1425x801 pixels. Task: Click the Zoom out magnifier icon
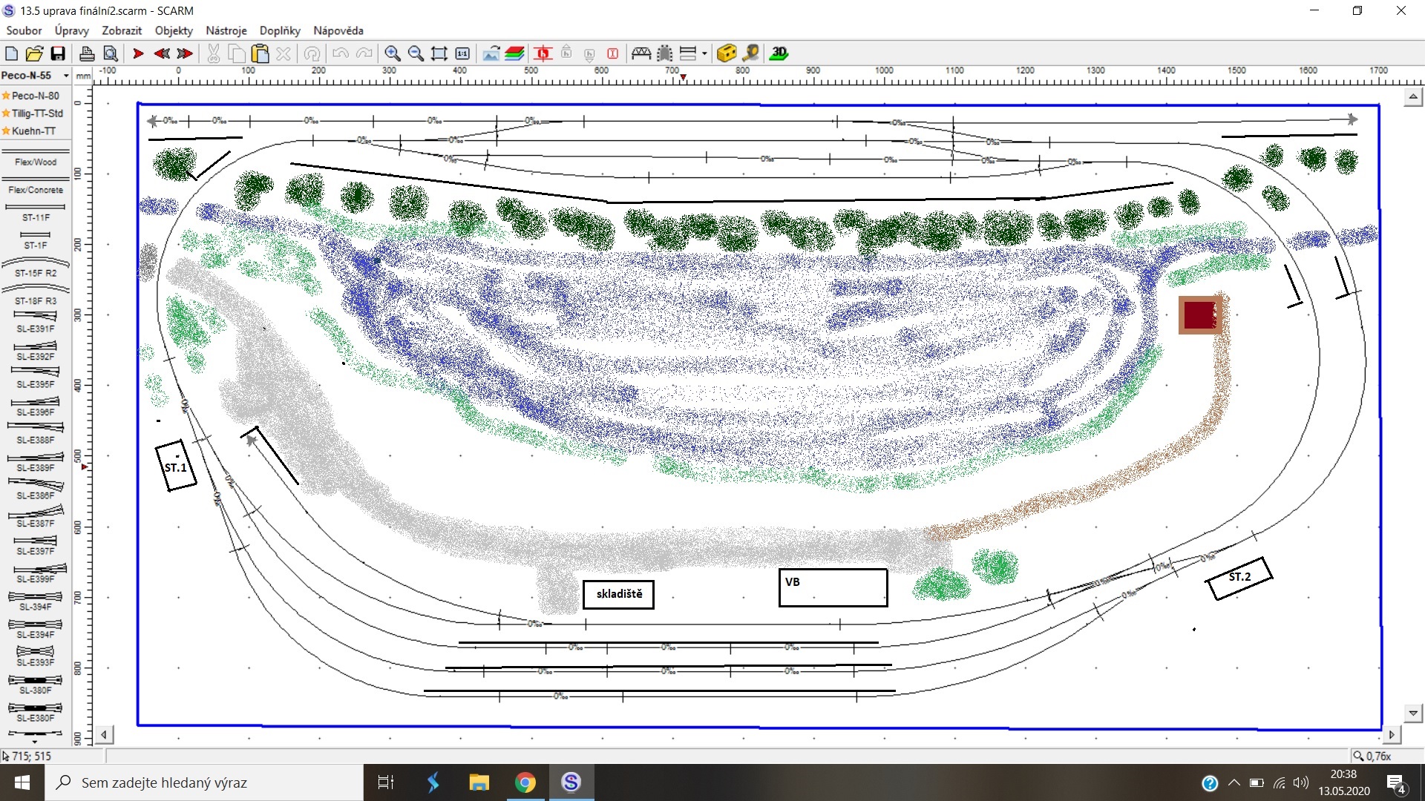coord(416,53)
